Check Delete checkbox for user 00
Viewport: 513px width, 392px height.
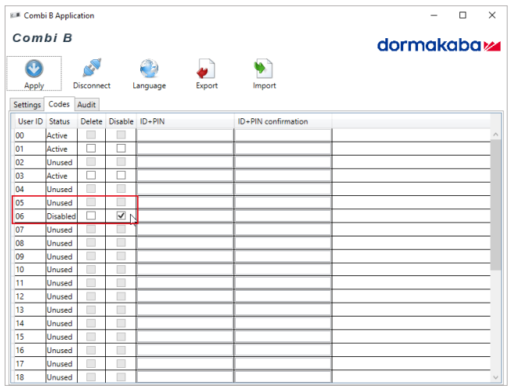(x=91, y=135)
